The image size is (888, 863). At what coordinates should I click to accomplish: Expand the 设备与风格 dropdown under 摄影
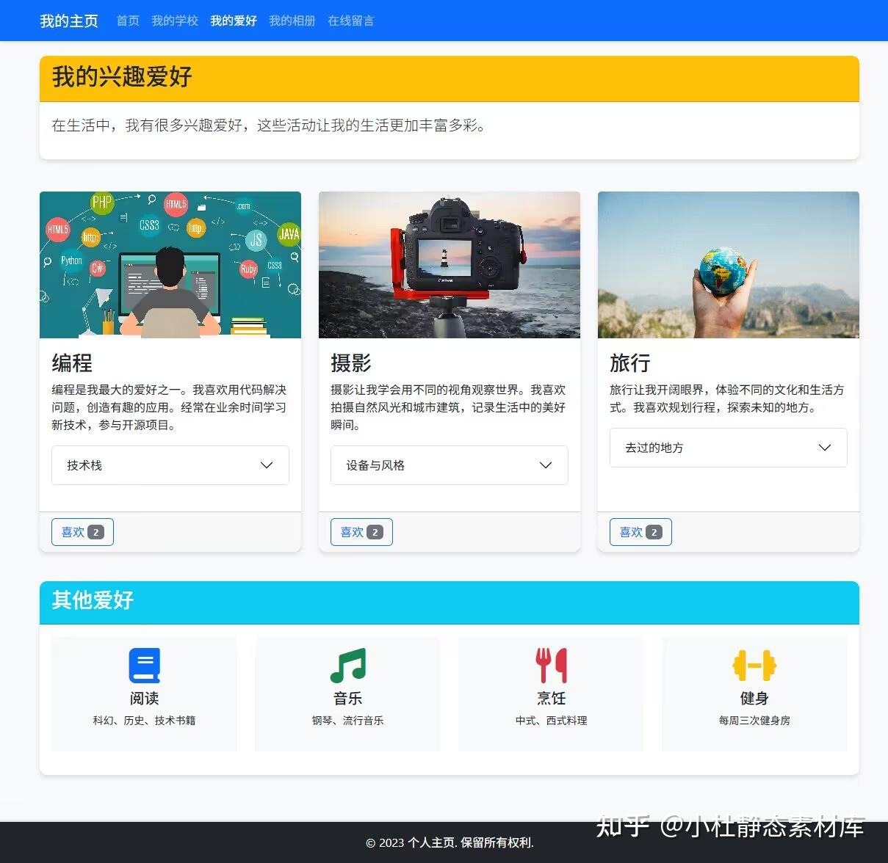(449, 465)
